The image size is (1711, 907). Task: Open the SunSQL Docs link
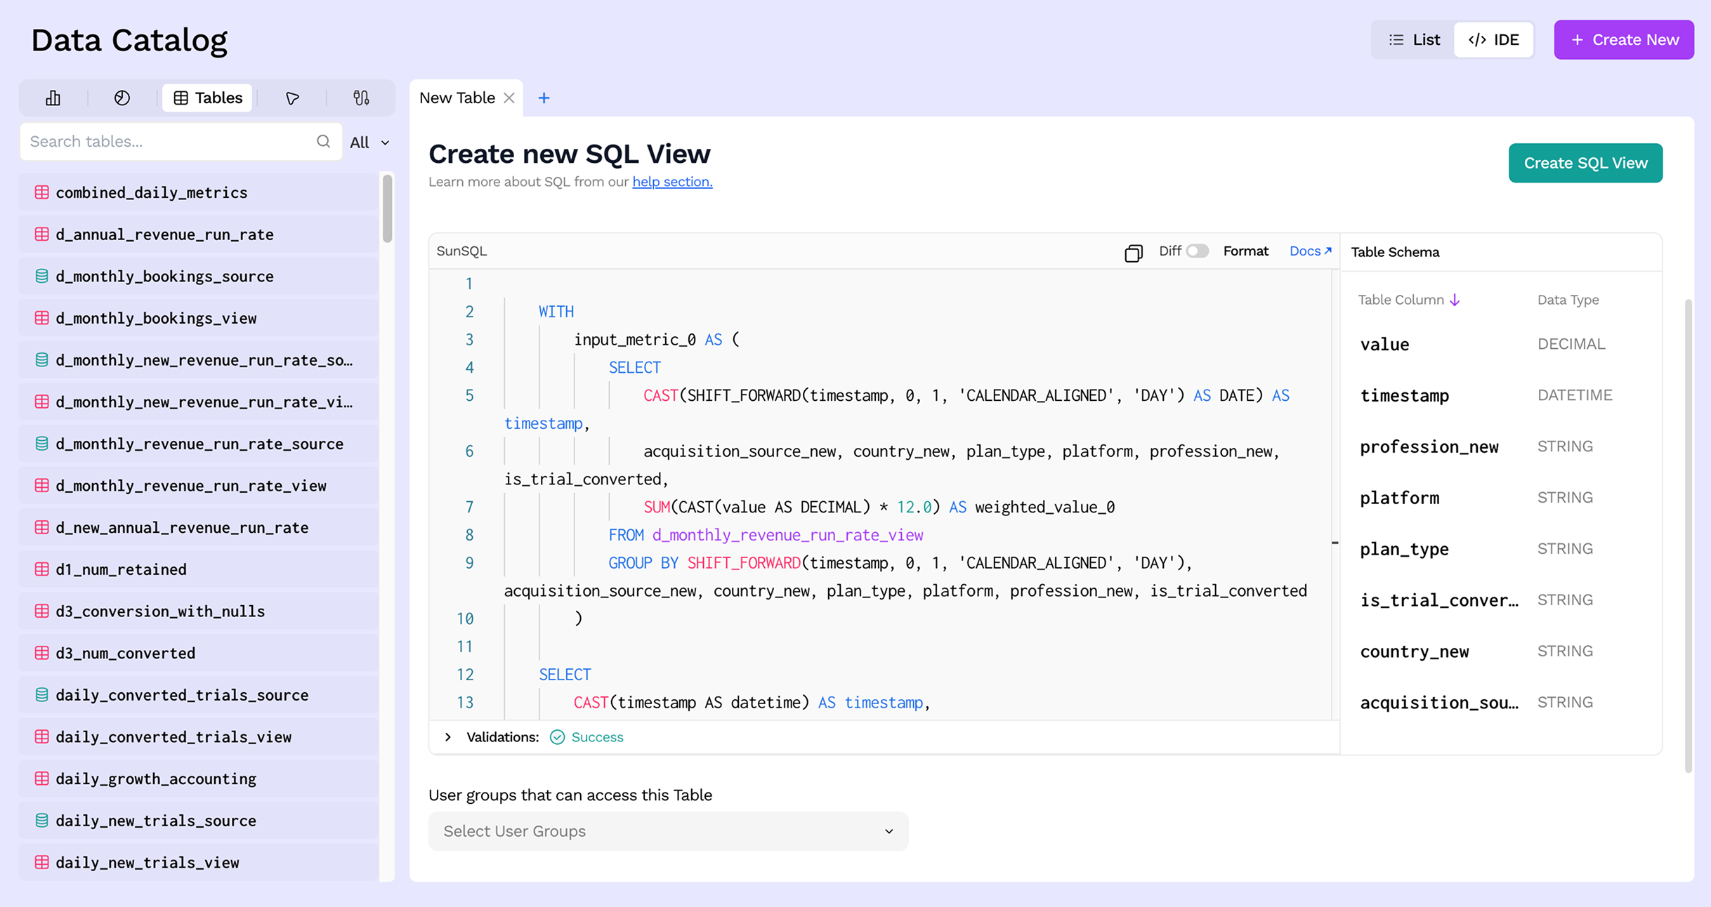1308,251
